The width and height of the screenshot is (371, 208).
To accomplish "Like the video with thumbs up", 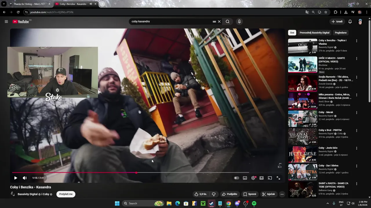I will [201, 194].
